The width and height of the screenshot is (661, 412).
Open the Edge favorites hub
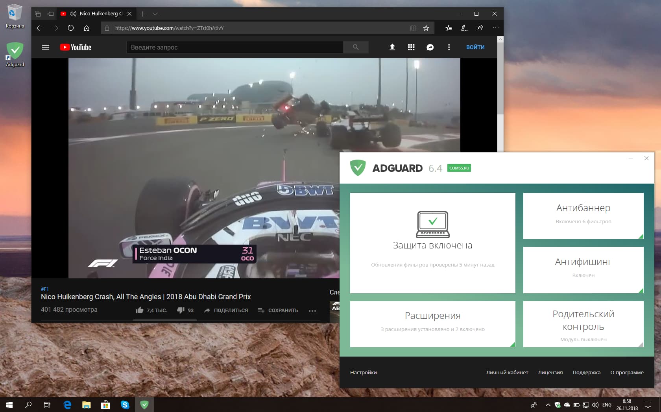[x=449, y=28]
